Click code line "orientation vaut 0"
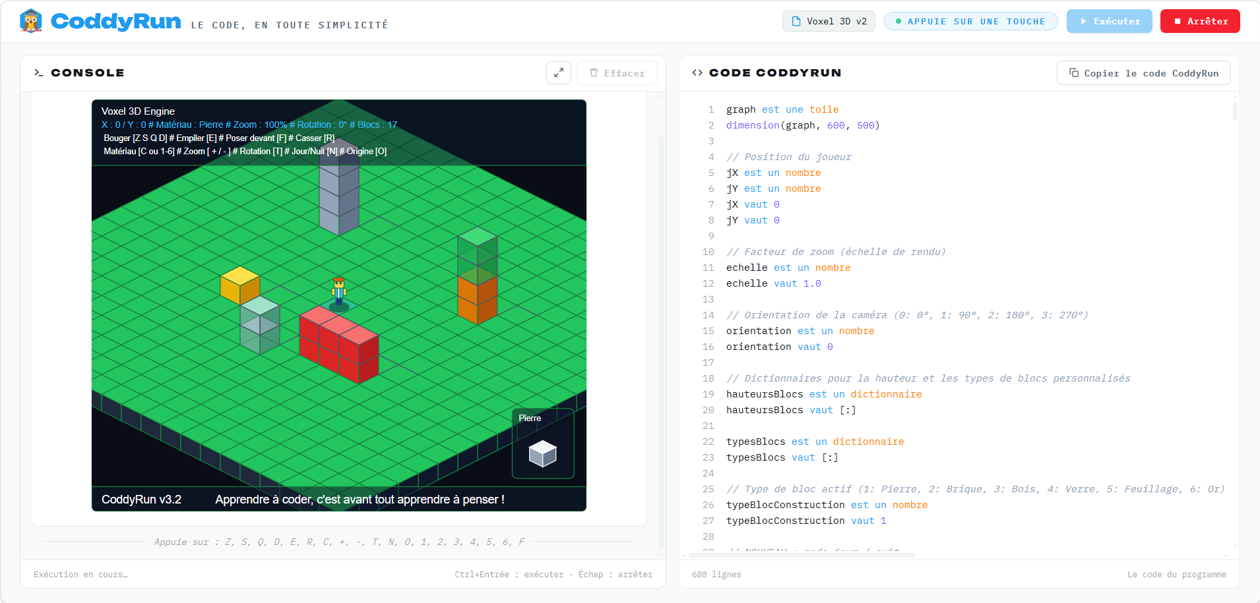This screenshot has height=603, width=1260. [780, 347]
